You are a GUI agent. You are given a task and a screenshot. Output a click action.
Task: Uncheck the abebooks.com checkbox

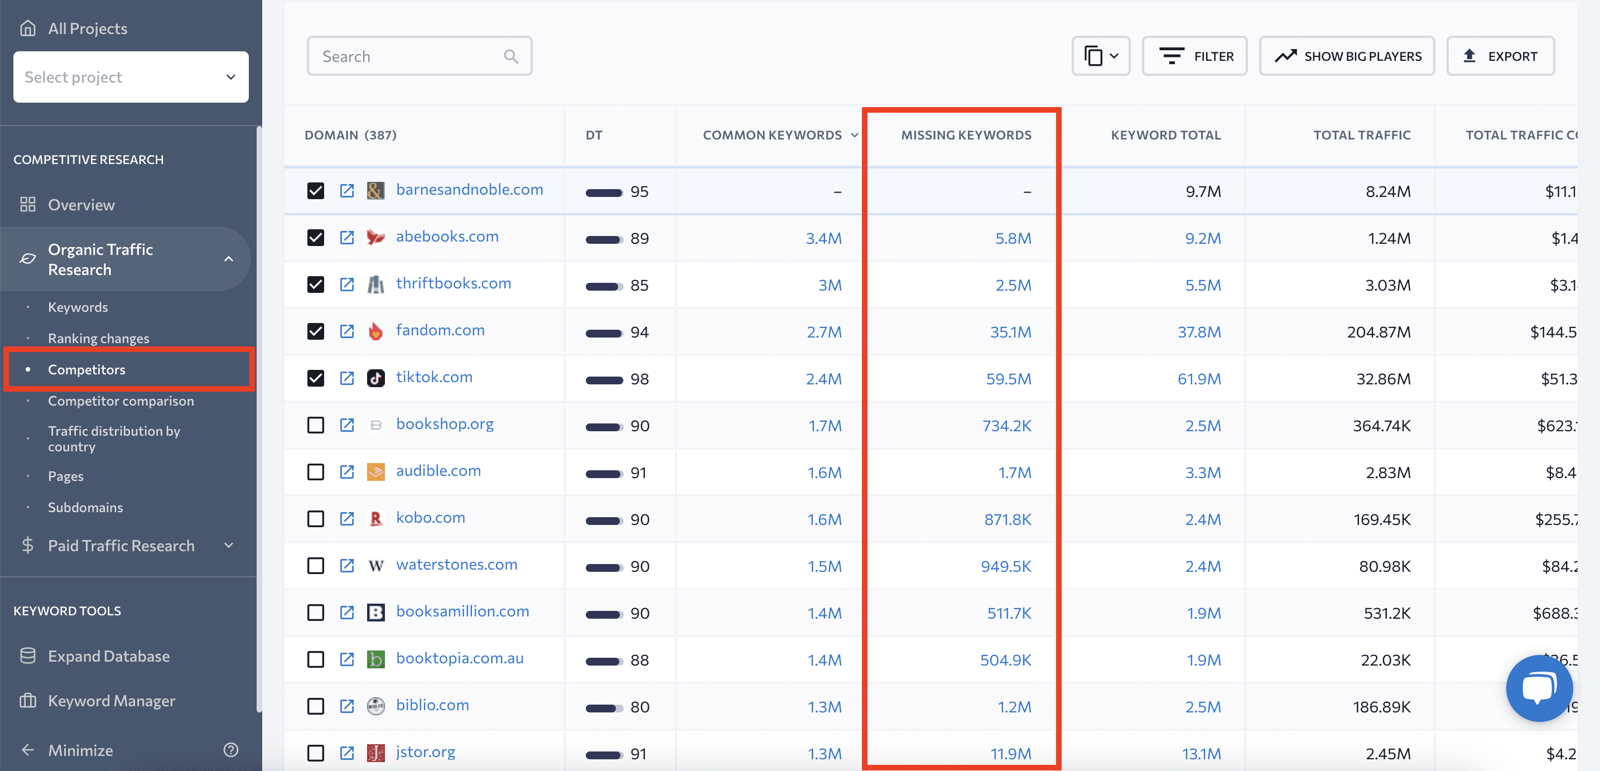(316, 237)
